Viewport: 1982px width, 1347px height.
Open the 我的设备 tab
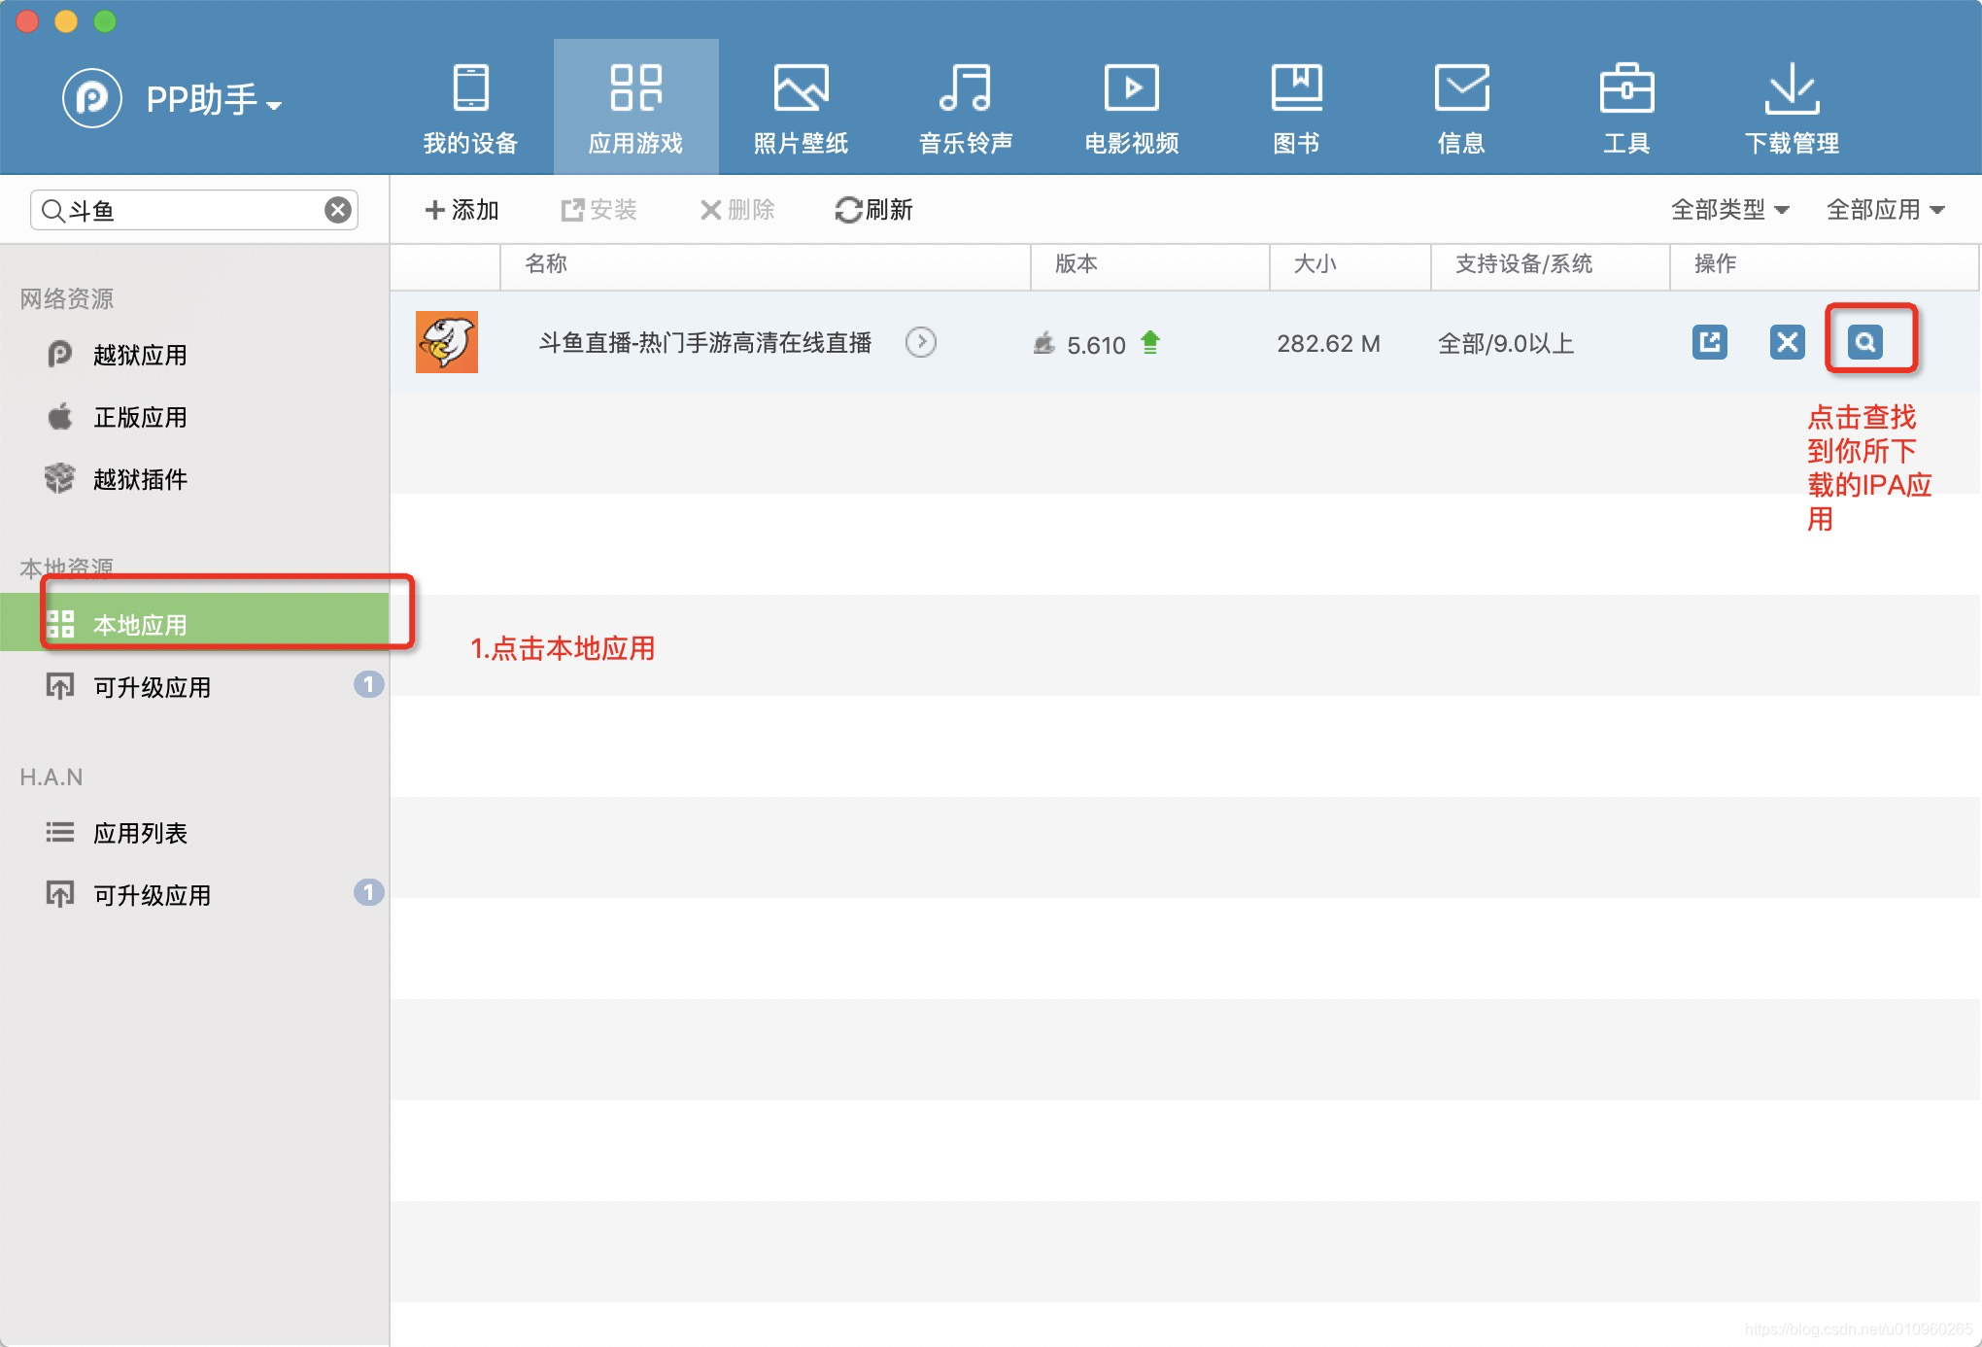pyautogui.click(x=471, y=109)
